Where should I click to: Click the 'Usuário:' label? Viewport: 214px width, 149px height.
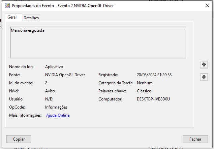pyautogui.click(x=17, y=99)
